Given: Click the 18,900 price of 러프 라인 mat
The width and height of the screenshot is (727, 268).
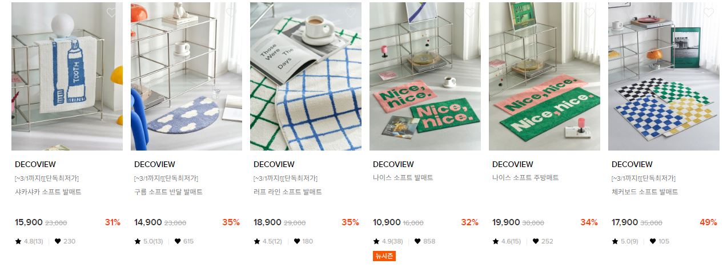Looking at the screenshot, I should [x=267, y=222].
